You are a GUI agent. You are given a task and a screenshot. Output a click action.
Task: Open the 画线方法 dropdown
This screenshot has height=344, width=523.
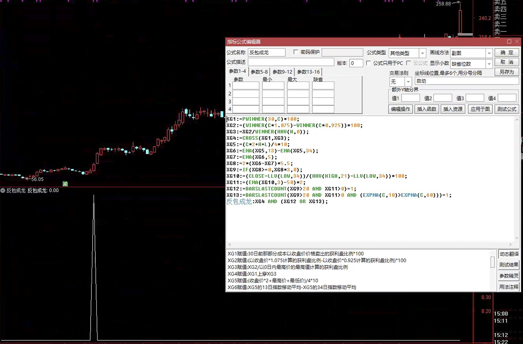(x=489, y=53)
